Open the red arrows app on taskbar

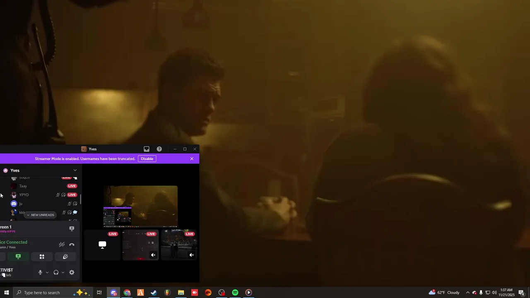click(x=195, y=293)
